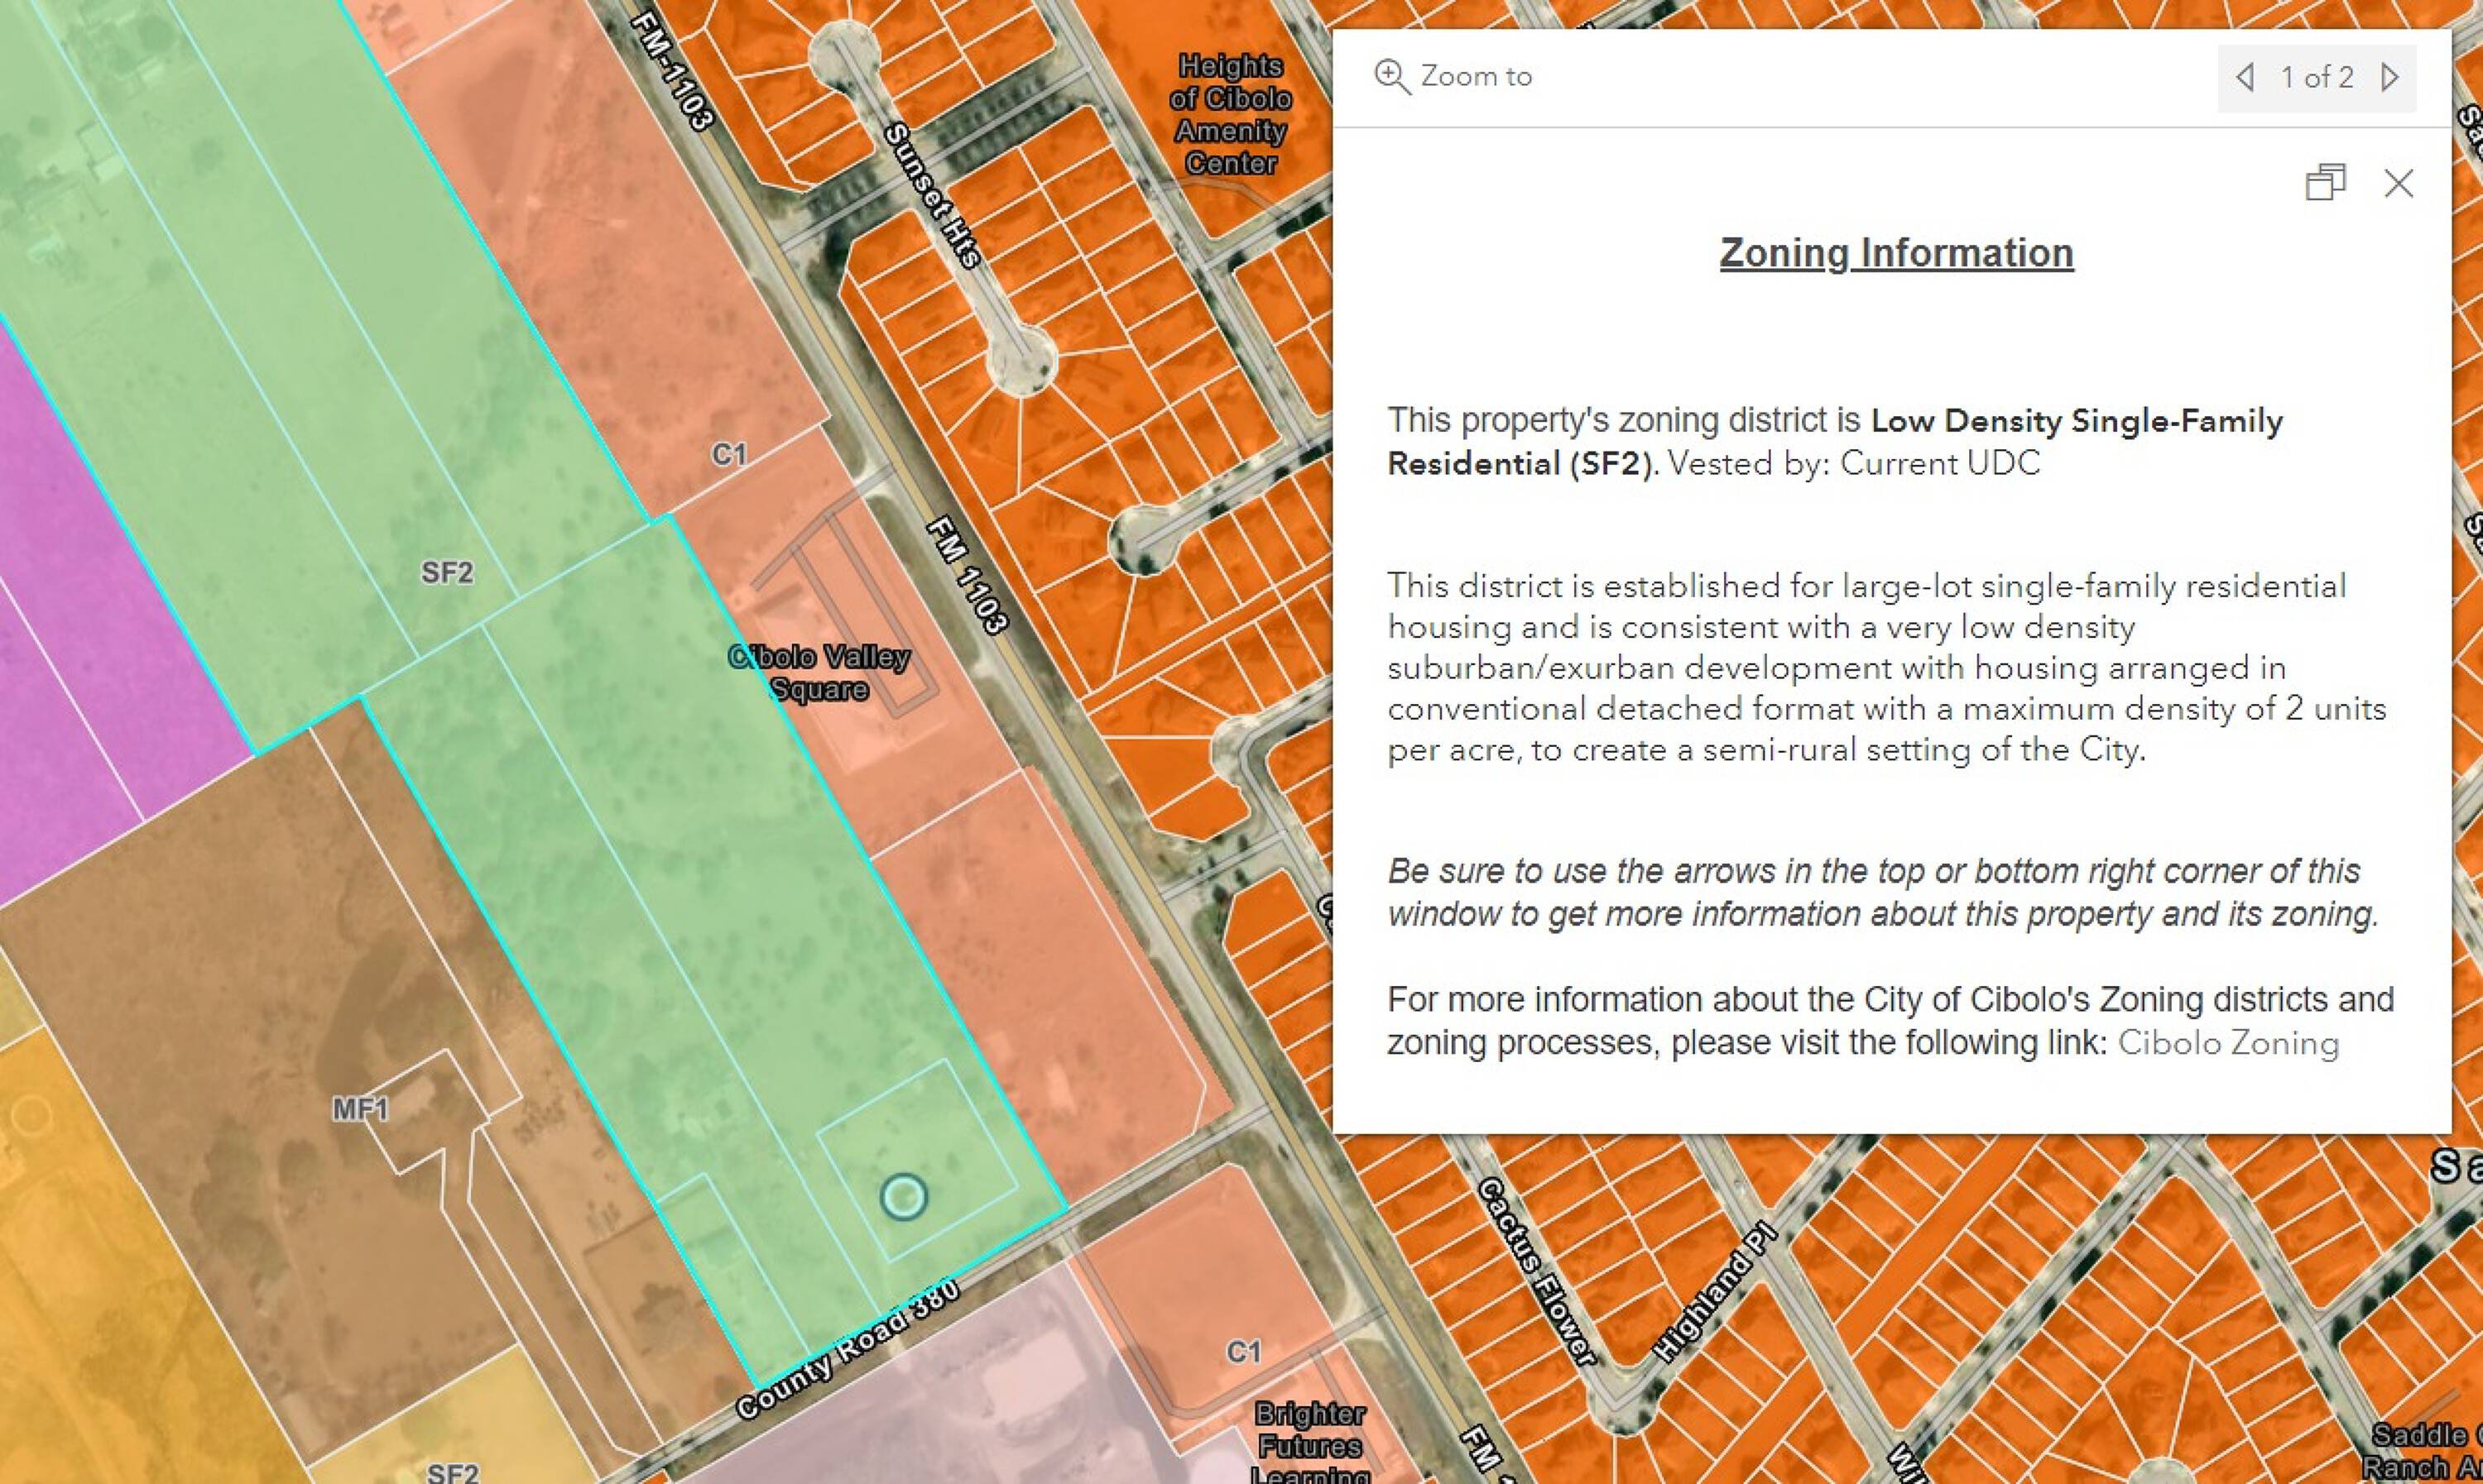
Task: Click the circular marker in selected parcel
Action: click(x=903, y=1196)
